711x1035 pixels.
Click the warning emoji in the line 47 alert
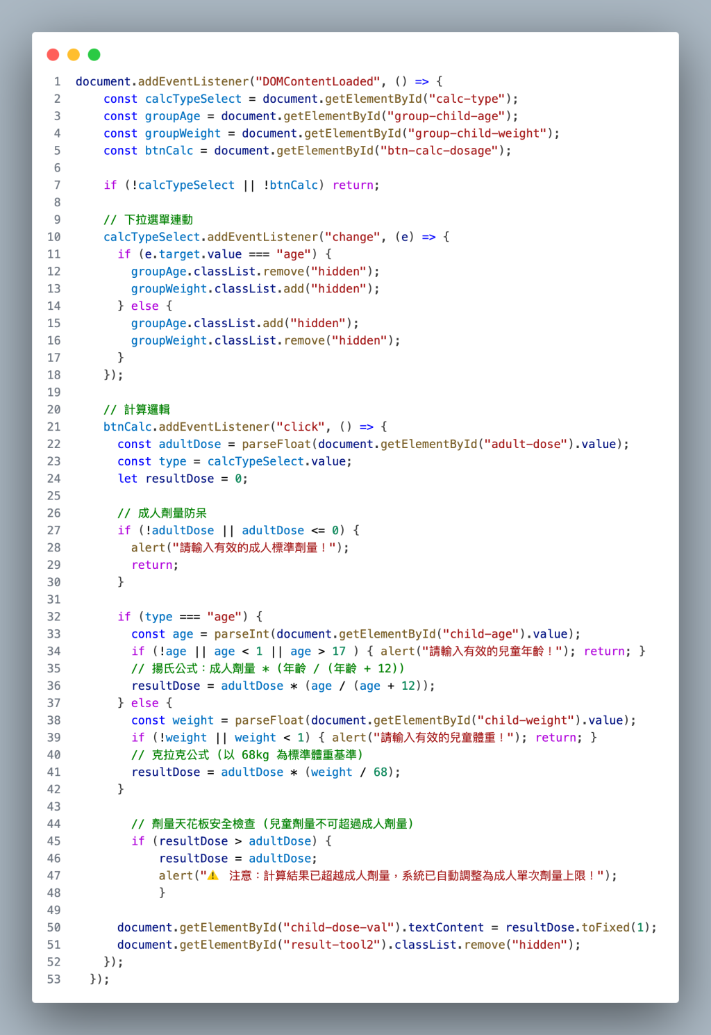pyautogui.click(x=213, y=876)
